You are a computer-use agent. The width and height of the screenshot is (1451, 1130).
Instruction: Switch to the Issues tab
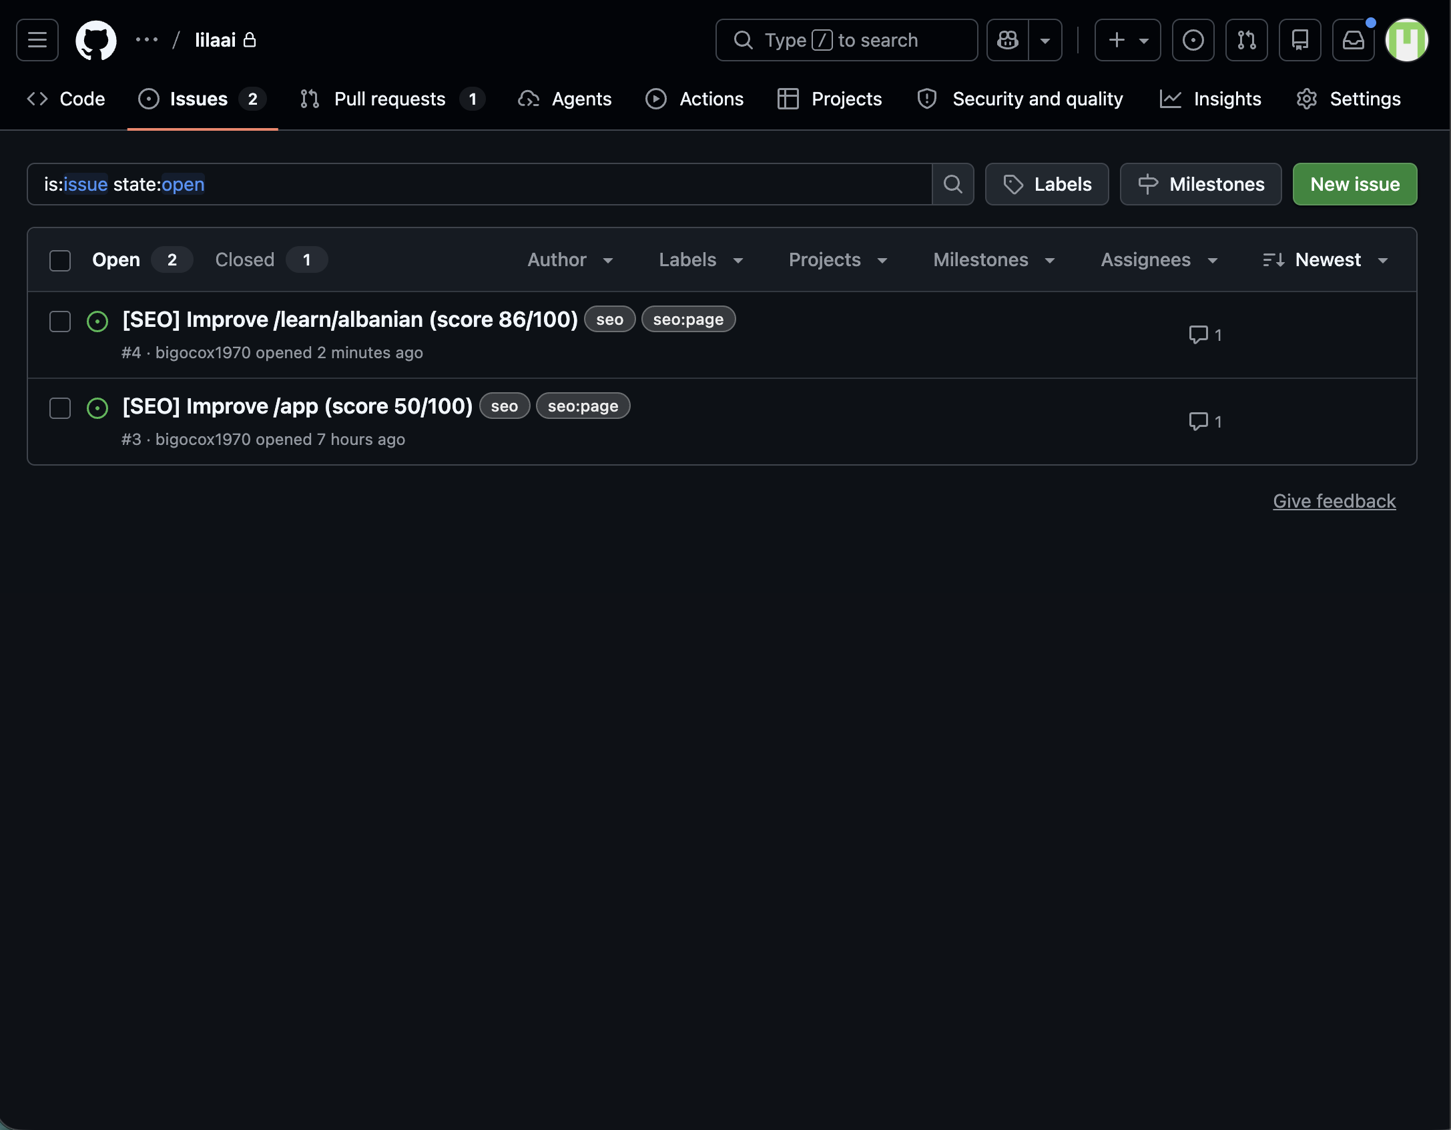pos(202,99)
